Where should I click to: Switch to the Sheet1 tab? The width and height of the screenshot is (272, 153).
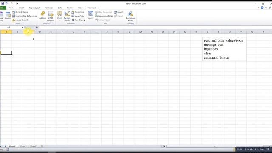coord(12,146)
